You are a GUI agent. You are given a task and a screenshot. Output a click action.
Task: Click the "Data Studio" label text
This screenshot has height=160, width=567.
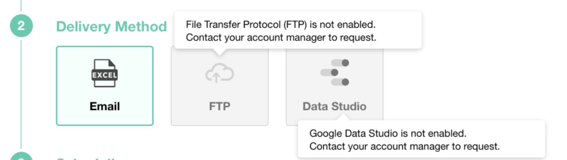(x=334, y=106)
